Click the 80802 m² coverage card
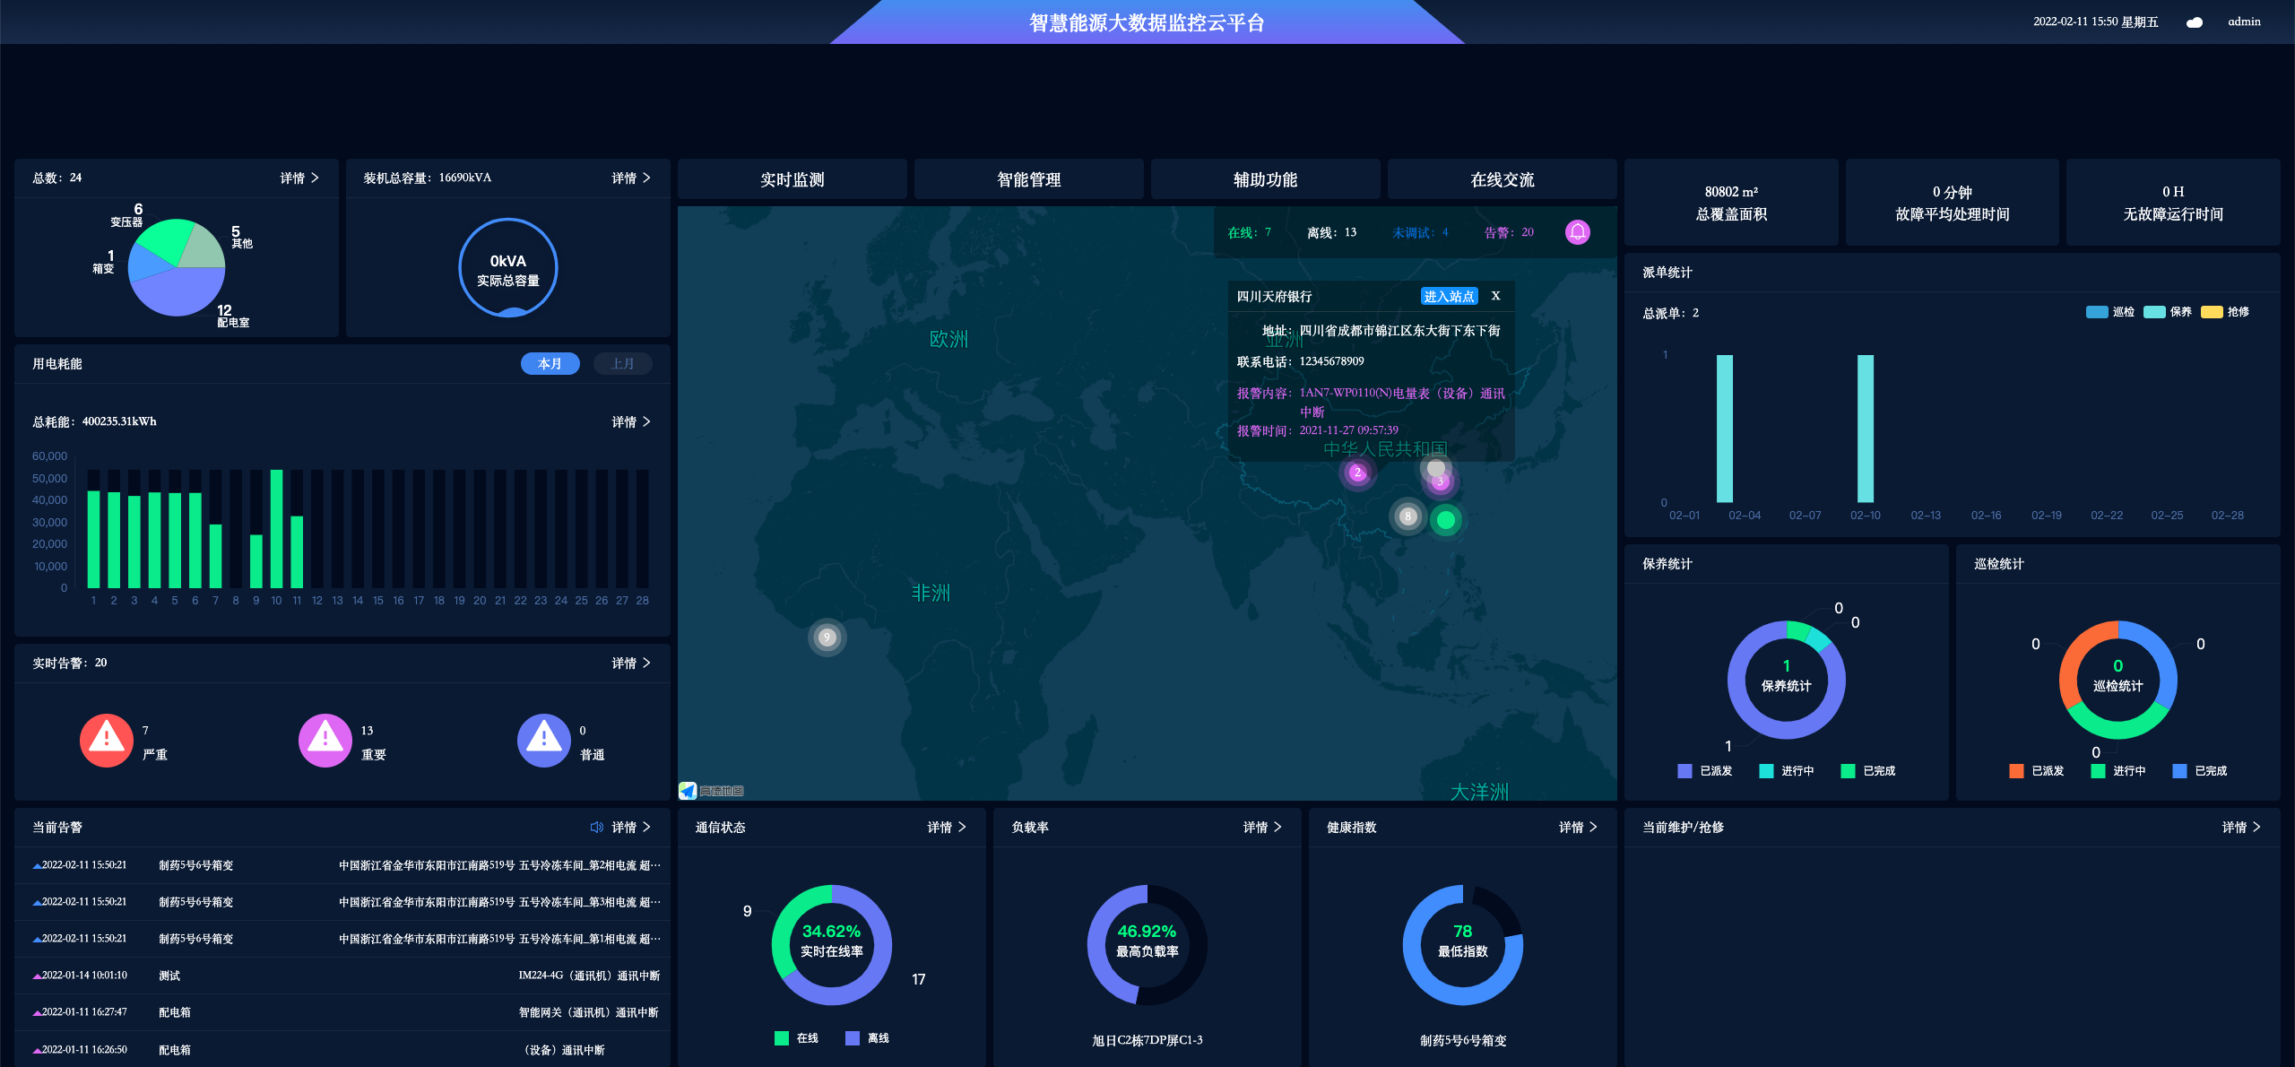This screenshot has width=2295, height=1067. pos(1731,203)
